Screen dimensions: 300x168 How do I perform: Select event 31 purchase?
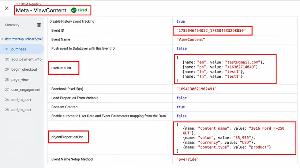(x=22, y=49)
